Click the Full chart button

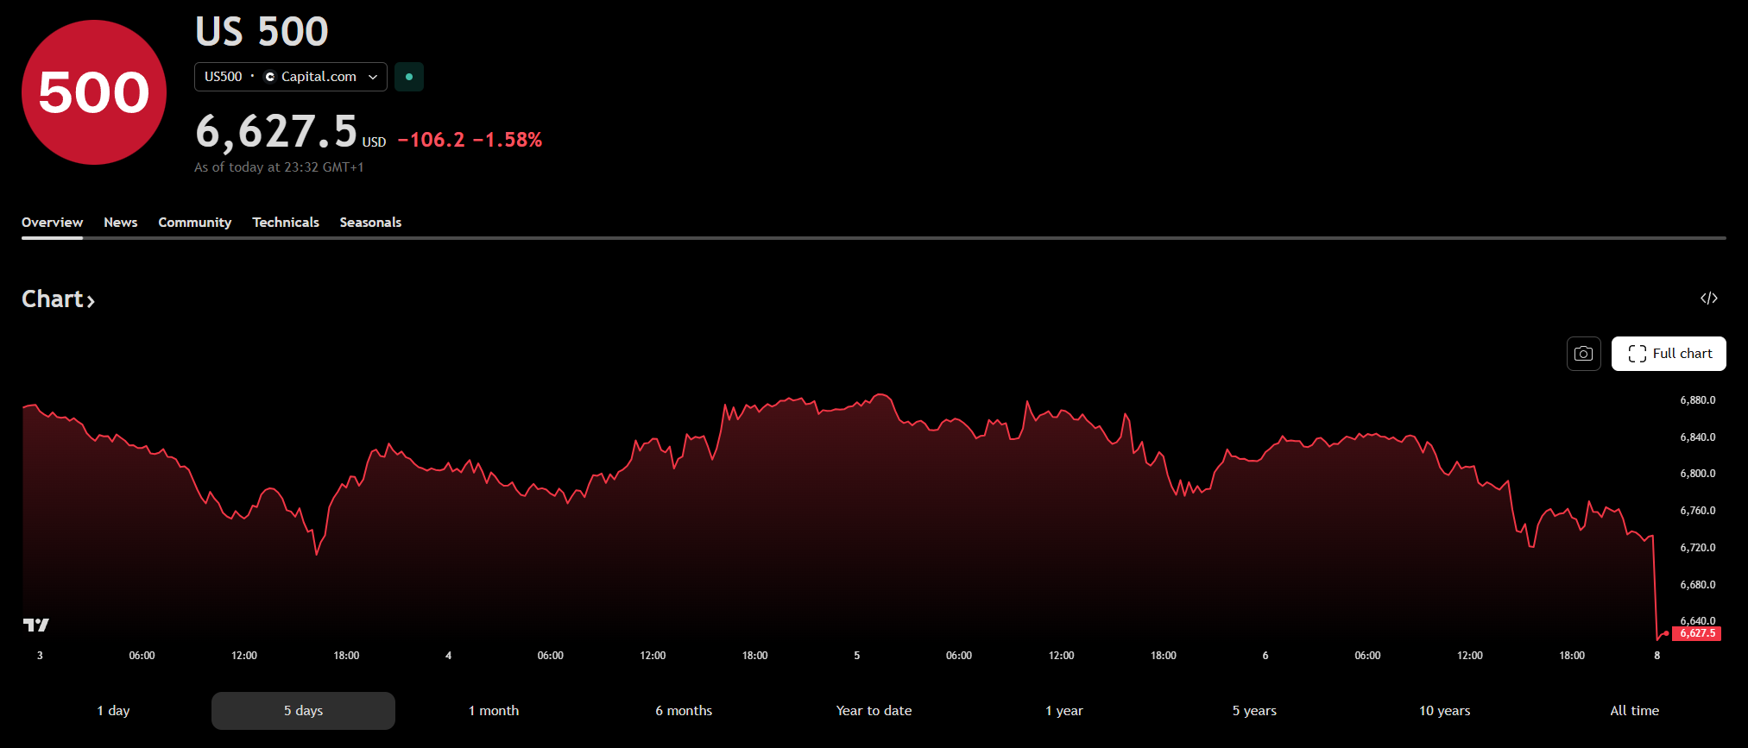1668,354
